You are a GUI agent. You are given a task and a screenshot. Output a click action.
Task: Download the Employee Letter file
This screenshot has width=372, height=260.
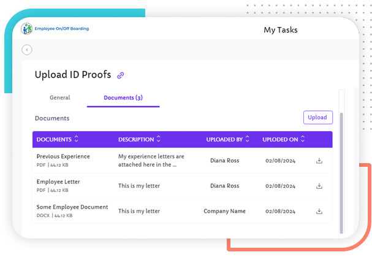319,186
